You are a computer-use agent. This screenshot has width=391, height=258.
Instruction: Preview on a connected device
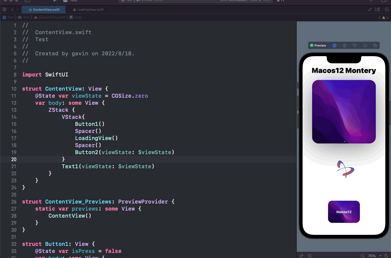pos(365,45)
